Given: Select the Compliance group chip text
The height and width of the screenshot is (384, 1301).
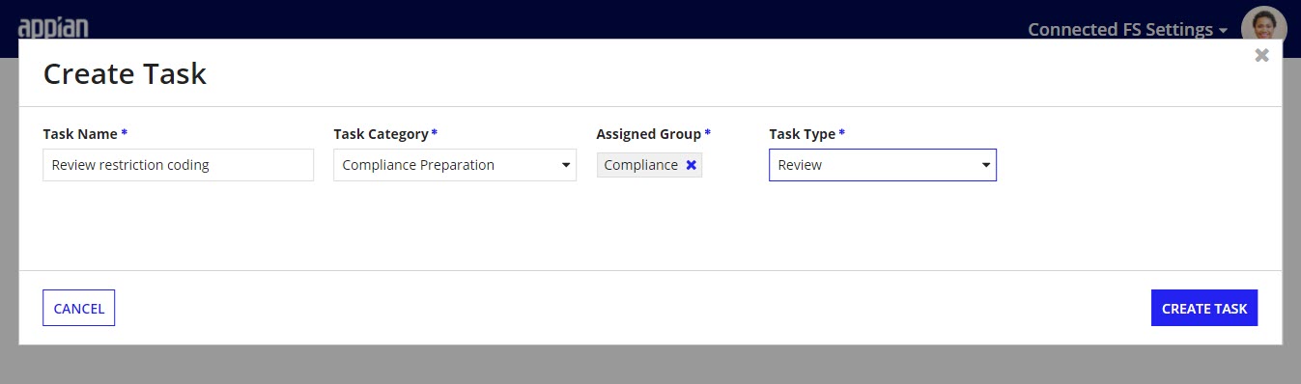Looking at the screenshot, I should point(641,165).
